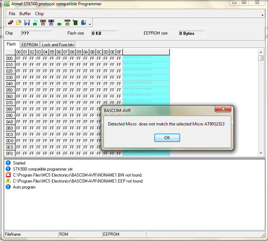Click the red eraser clear buffer icon
The image size is (268, 241).
point(11,23)
